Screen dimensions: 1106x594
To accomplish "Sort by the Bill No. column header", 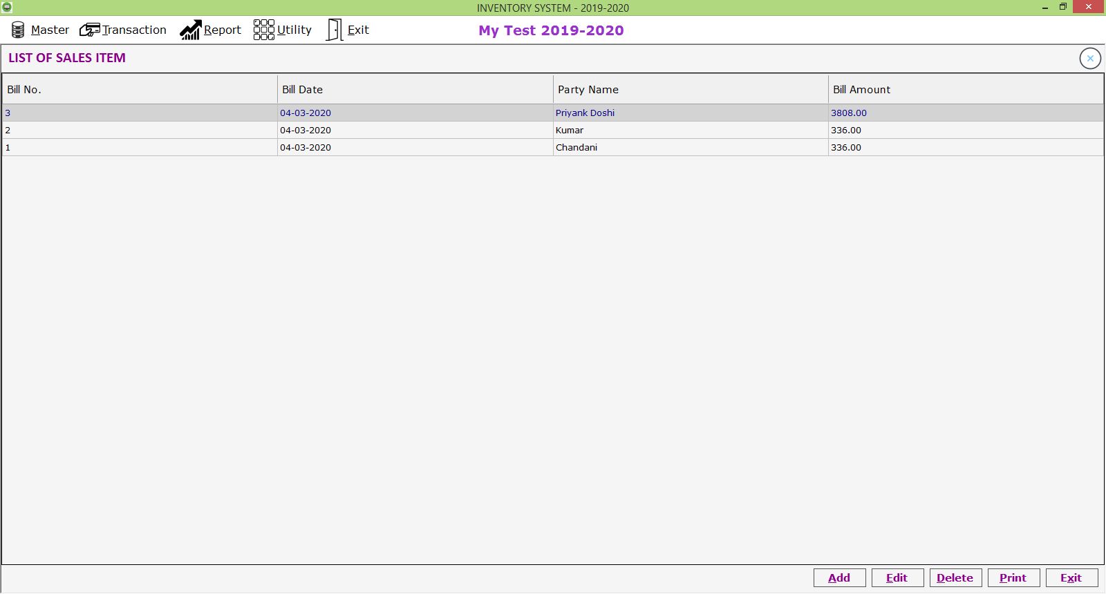I will pyautogui.click(x=140, y=90).
